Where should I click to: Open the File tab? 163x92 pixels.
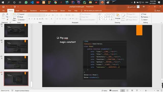click(3, 11)
